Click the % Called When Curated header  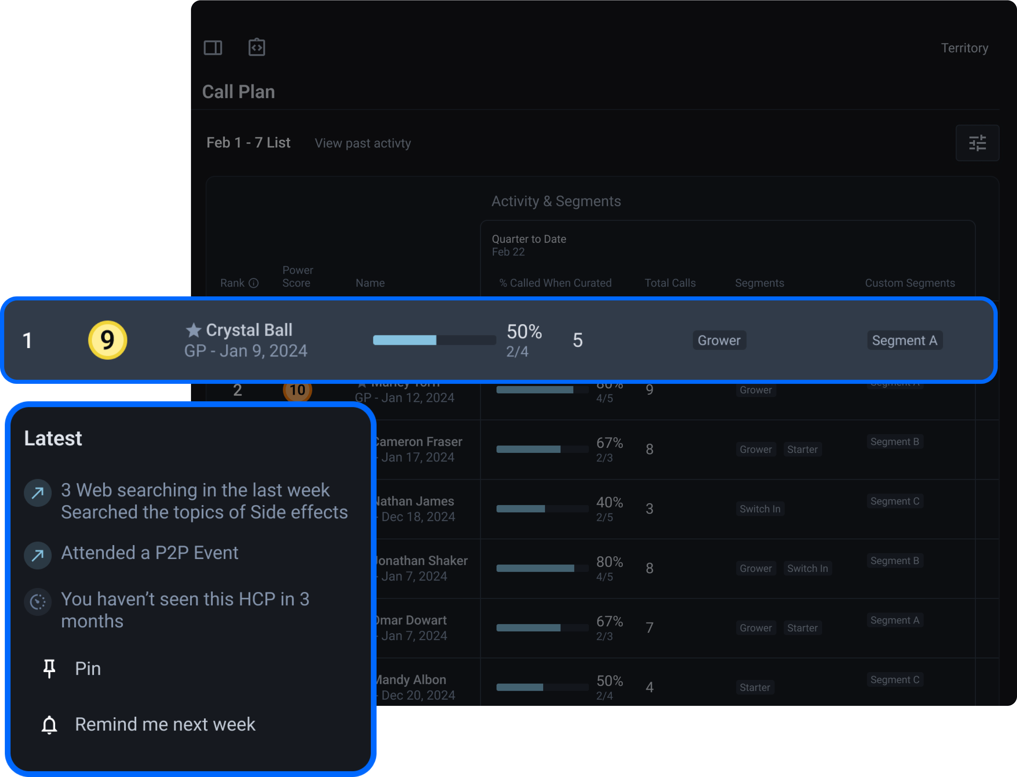tap(555, 283)
